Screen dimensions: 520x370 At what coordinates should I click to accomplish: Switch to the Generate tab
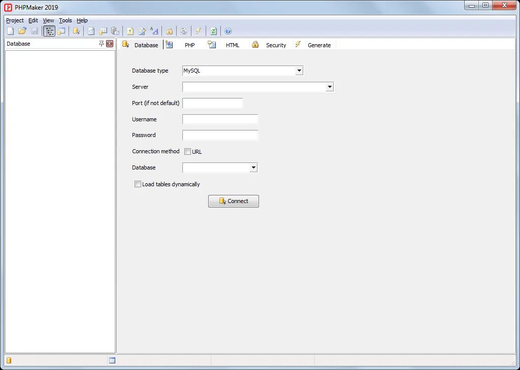click(x=314, y=45)
